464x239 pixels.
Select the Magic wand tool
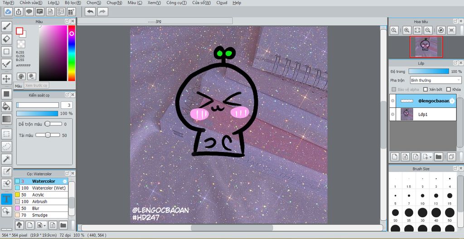click(x=6, y=159)
